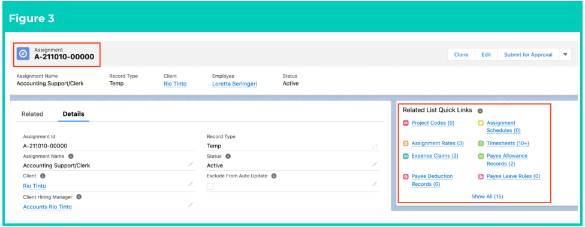
Task: Toggle the Exclude From Auto Update checkbox
Action: (210, 186)
